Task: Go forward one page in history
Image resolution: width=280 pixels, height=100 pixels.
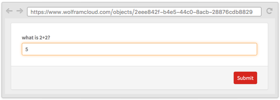Action: pyautogui.click(x=19, y=11)
